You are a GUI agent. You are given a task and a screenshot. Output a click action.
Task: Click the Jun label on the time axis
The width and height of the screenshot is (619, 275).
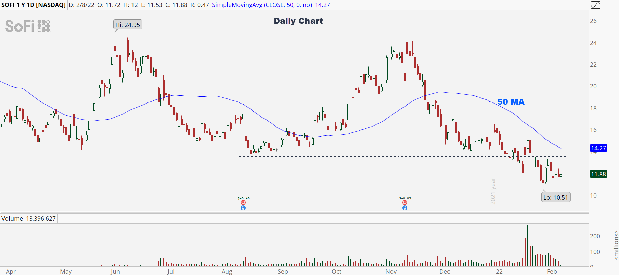coord(115,272)
